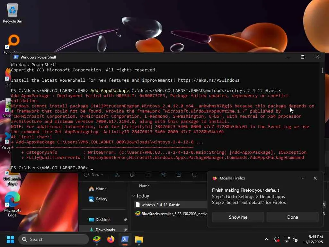The image size is (329, 247).
Task: Open File Explorer from the taskbar
Action: point(139,239)
